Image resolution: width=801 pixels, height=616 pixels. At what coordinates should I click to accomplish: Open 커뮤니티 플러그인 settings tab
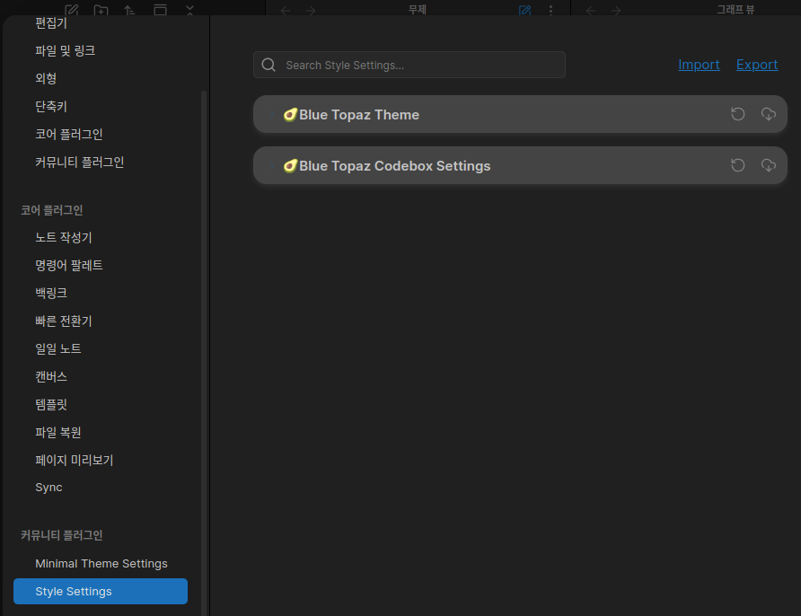[101, 162]
